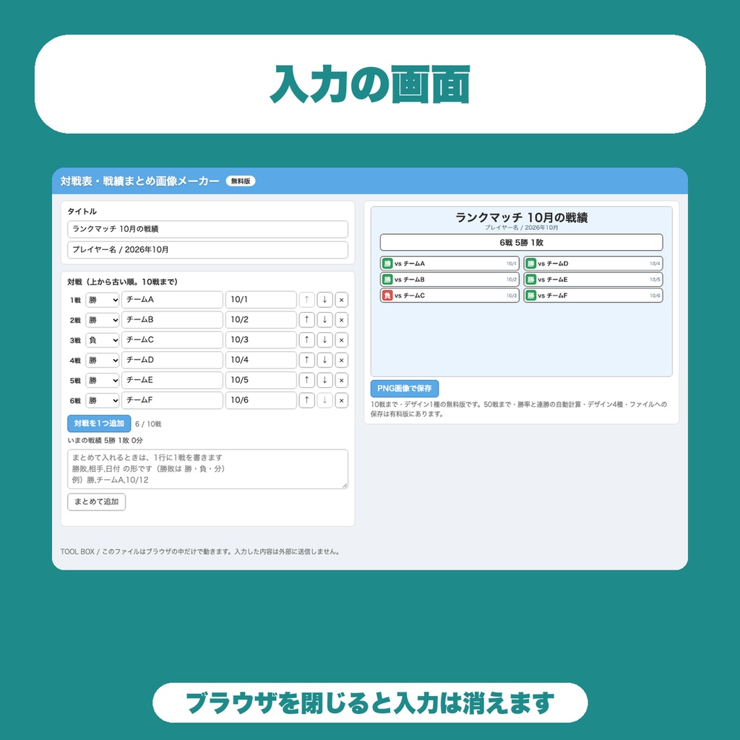This screenshot has height=740, width=740.
Task: Open result dropdown for 3戦 (負)
Action: [102, 340]
